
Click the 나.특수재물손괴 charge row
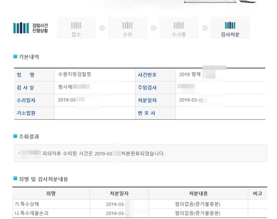140,213
